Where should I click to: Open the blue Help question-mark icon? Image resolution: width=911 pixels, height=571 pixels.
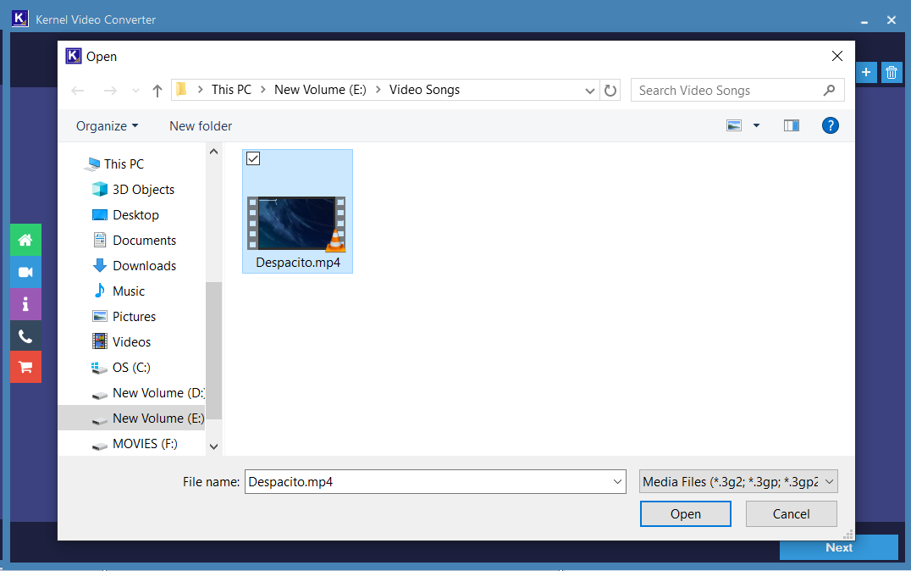(x=831, y=125)
